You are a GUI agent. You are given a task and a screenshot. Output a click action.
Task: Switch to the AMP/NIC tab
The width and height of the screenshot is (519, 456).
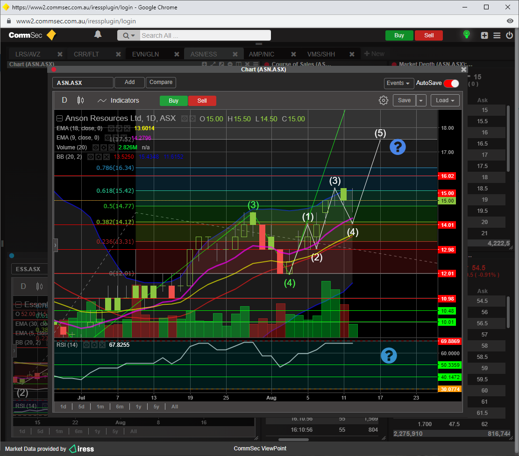click(261, 54)
